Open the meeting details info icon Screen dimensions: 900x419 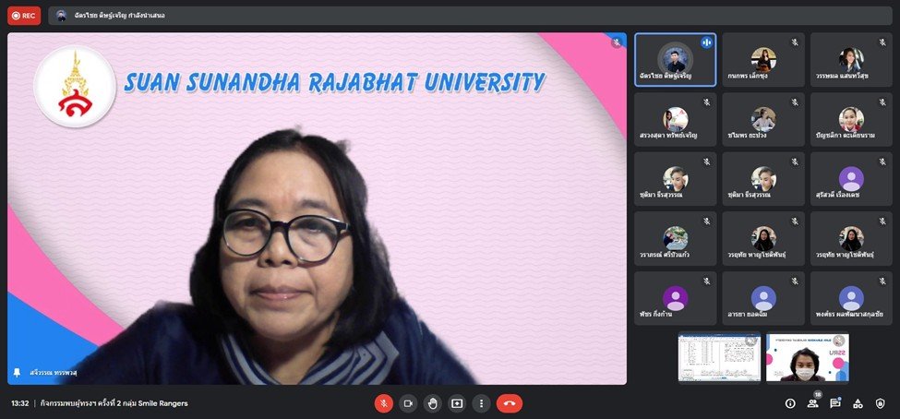[790, 403]
